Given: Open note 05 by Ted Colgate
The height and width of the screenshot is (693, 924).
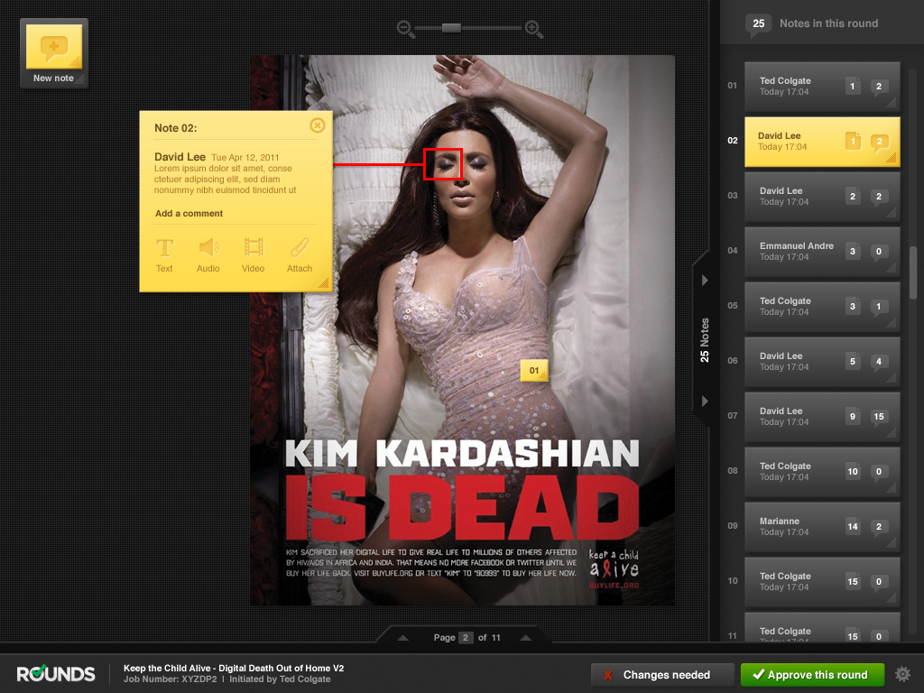Looking at the screenshot, I should (822, 307).
